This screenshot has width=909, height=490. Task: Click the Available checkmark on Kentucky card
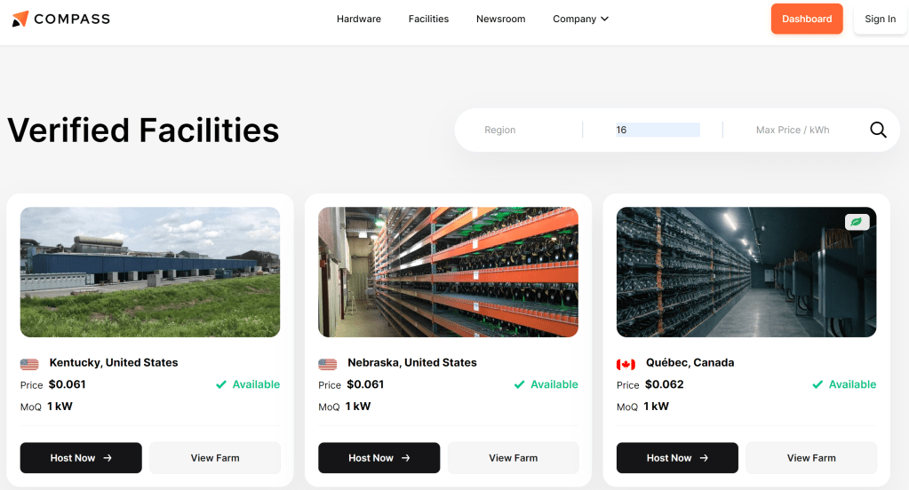pos(221,384)
